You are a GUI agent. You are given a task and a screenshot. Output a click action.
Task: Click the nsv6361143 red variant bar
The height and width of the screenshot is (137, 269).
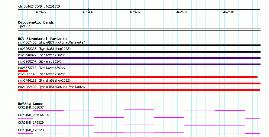138,77
